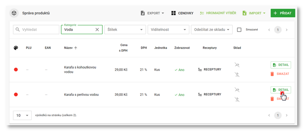The image size is (303, 131).
Task: Select product name Karafa s perlivou vodou
Action: [x=81, y=95]
